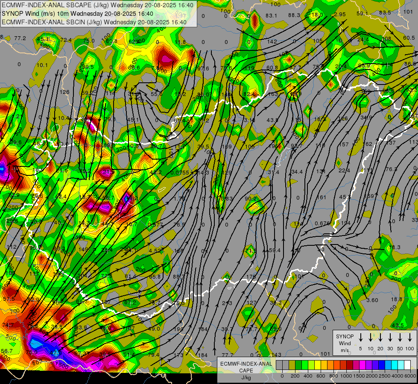The height and width of the screenshot is (384, 418).
Task: Click the wind legend arrow above 10
Action: (x=370, y=337)
